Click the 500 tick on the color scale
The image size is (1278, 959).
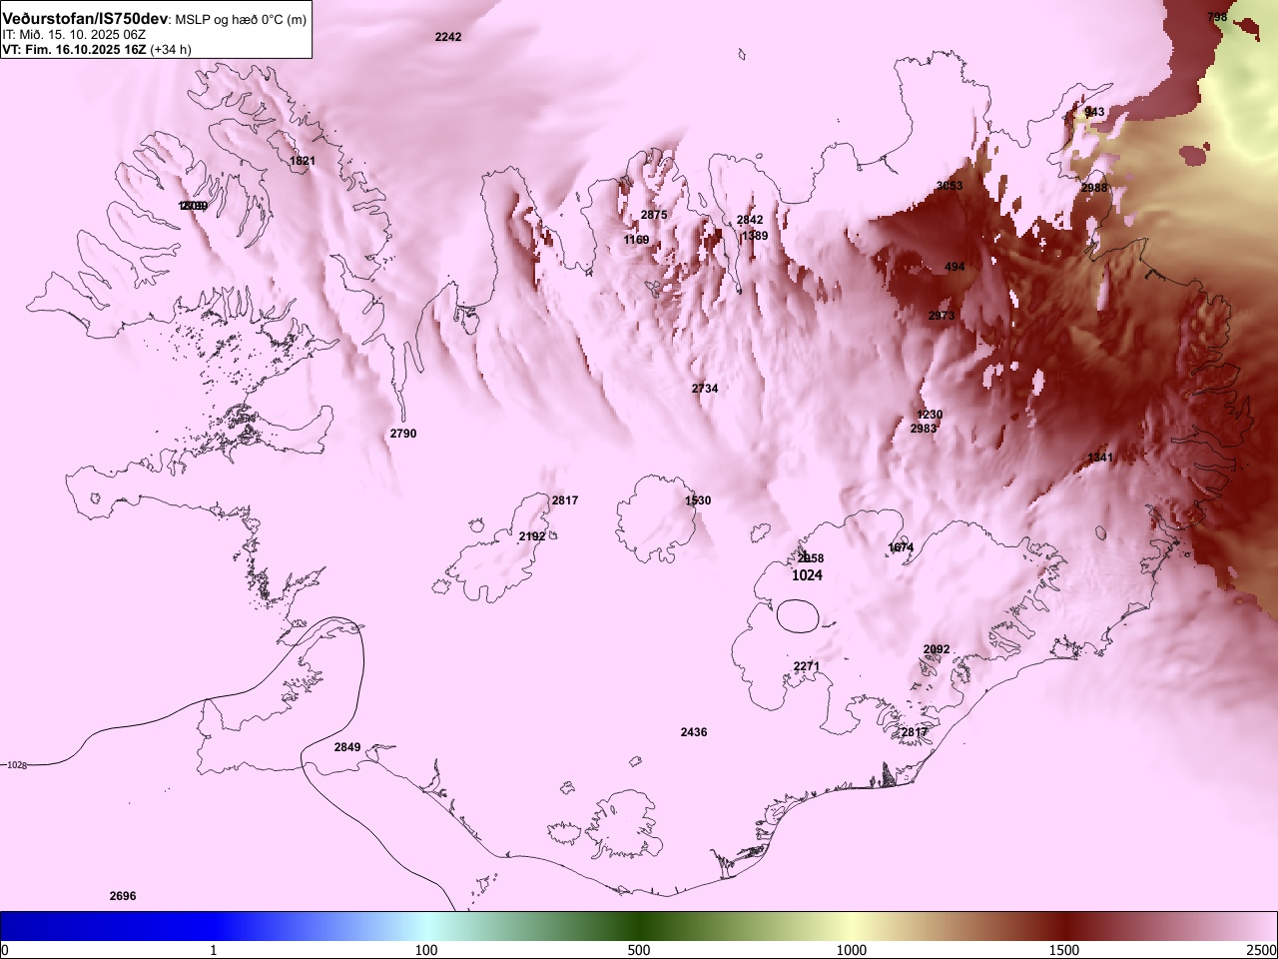(639, 950)
